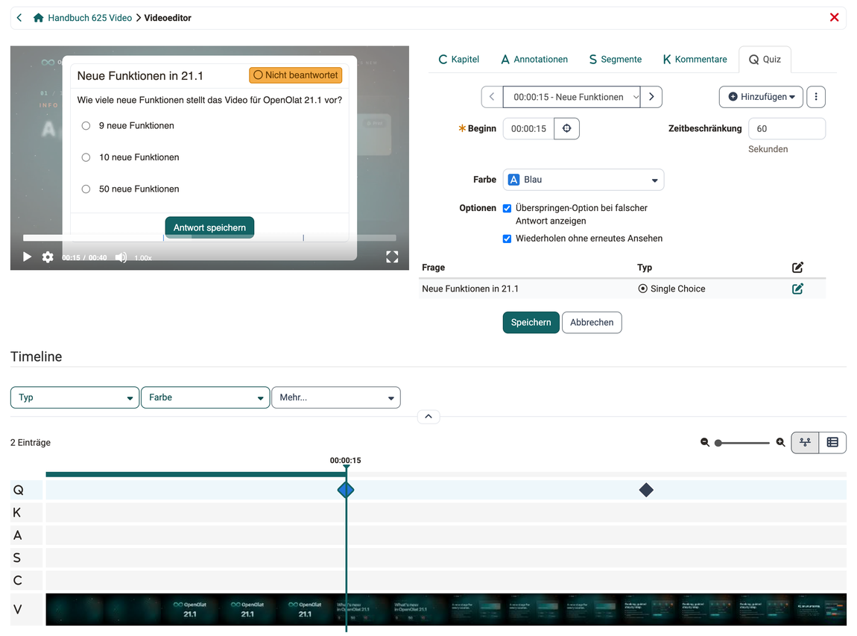
Task: Select answer 50 neue Funktionen
Action: (x=86, y=189)
